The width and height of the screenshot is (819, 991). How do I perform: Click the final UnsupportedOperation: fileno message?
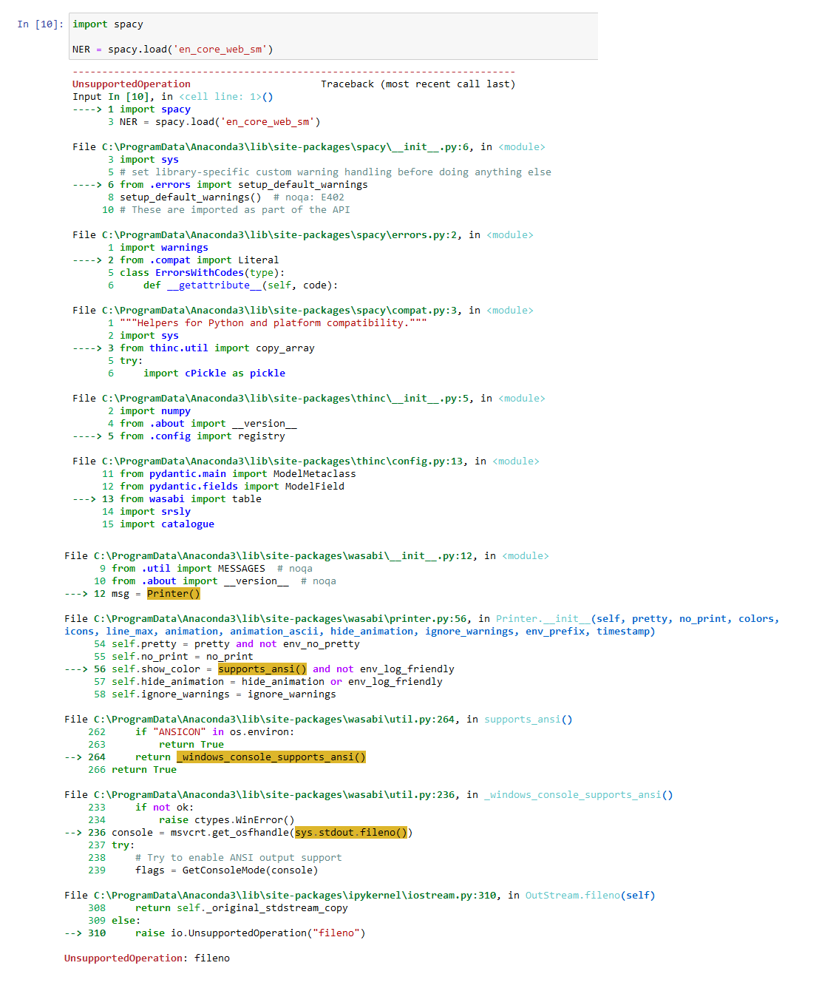pos(146,958)
